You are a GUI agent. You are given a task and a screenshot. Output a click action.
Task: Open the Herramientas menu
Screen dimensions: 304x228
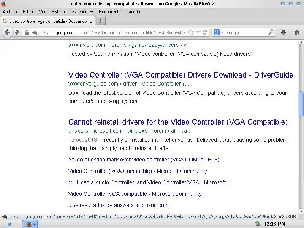[111, 12]
